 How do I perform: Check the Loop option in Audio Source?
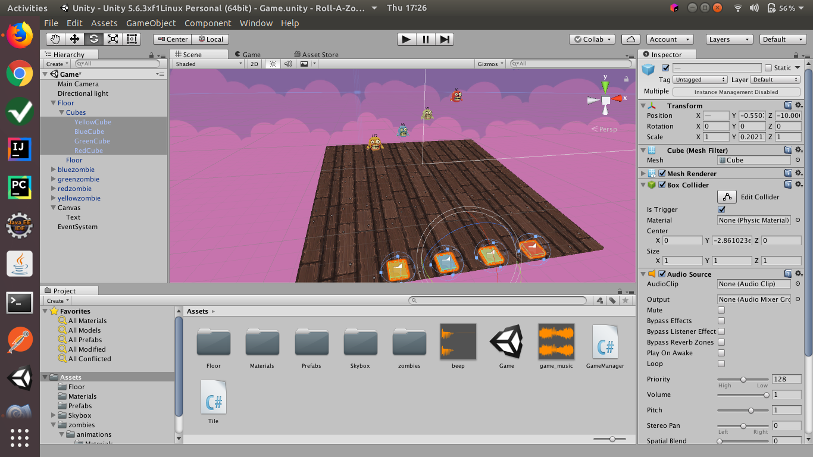coord(721,364)
